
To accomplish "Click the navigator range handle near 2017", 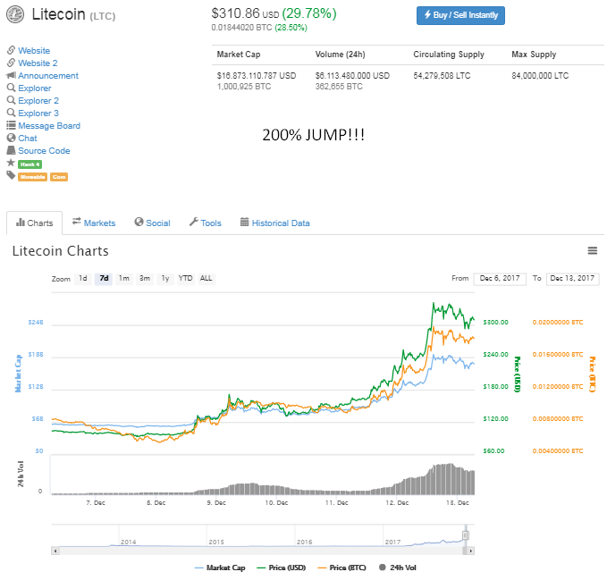I will 466,535.
